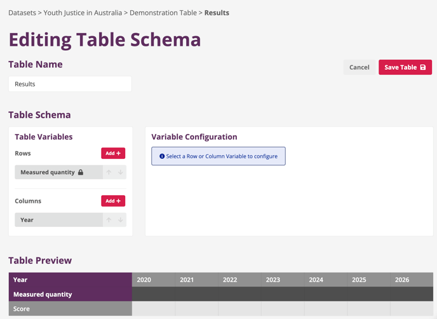This screenshot has height=319, width=437.
Task: Click the Rows label
Action: click(23, 153)
